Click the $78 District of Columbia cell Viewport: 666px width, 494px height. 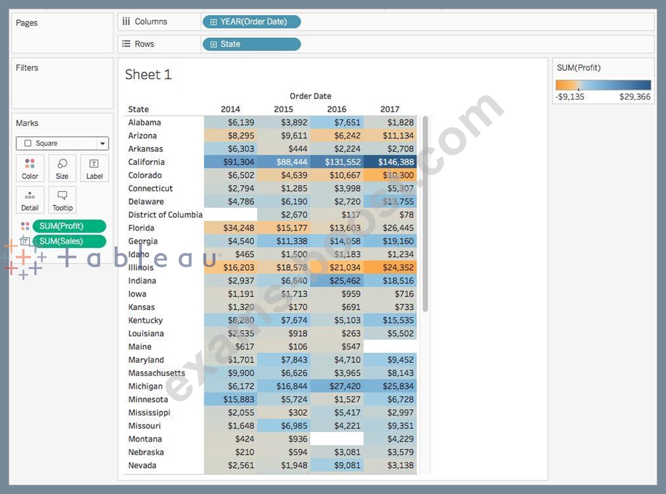[390, 215]
